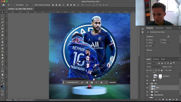
Task: Open the Properties panel tab
Action: [150, 28]
